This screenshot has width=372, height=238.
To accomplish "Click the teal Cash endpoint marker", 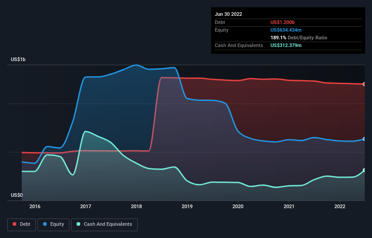I will click(x=364, y=170).
